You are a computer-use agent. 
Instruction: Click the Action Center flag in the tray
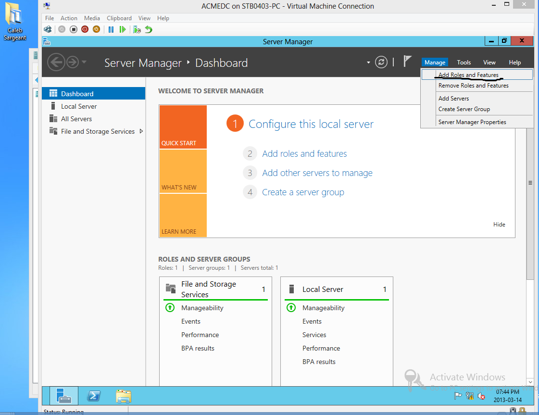tap(458, 396)
